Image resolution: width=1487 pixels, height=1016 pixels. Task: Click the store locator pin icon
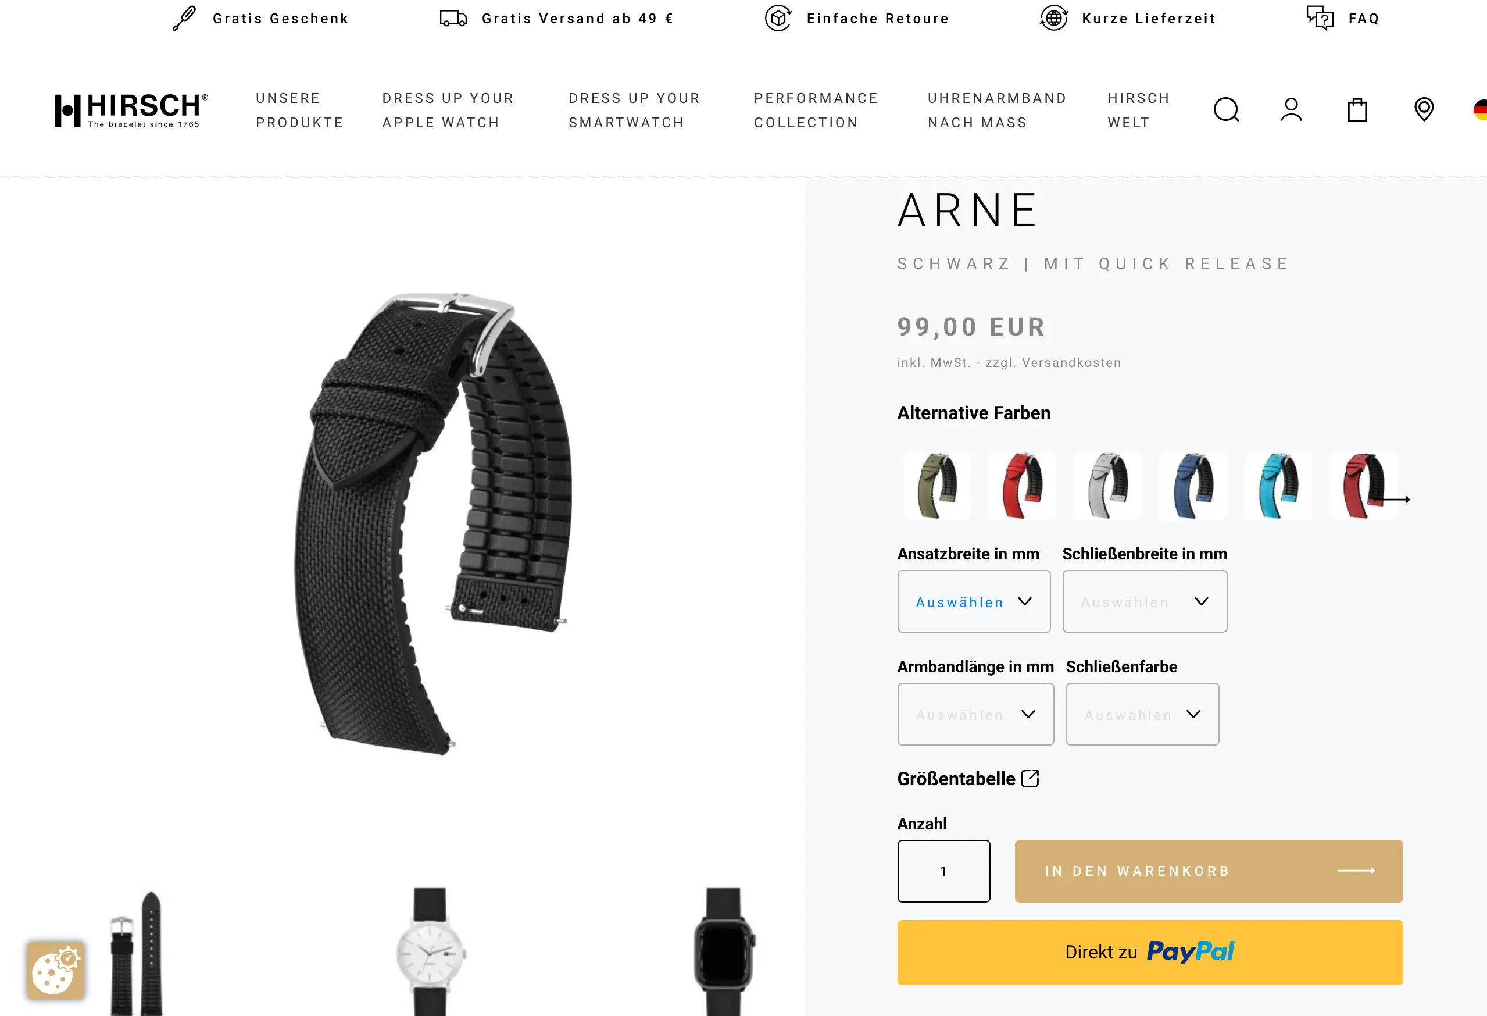pos(1424,109)
